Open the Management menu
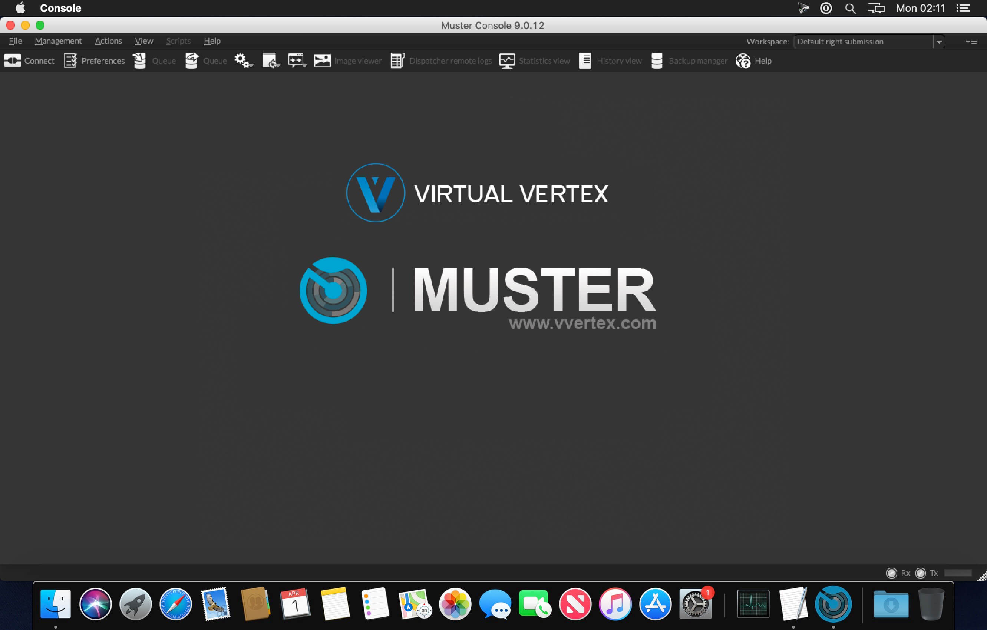 pos(58,40)
